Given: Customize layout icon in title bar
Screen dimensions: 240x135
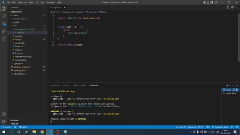Looking at the screenshot, I should click(216, 2).
